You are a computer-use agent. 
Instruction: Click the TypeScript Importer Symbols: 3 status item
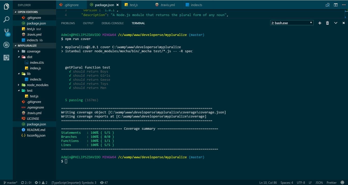click(x=74, y=182)
